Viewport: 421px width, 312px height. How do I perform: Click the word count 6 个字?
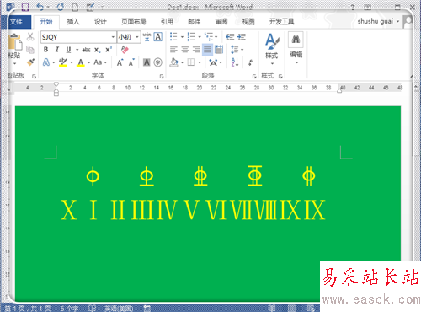pyautogui.click(x=69, y=309)
